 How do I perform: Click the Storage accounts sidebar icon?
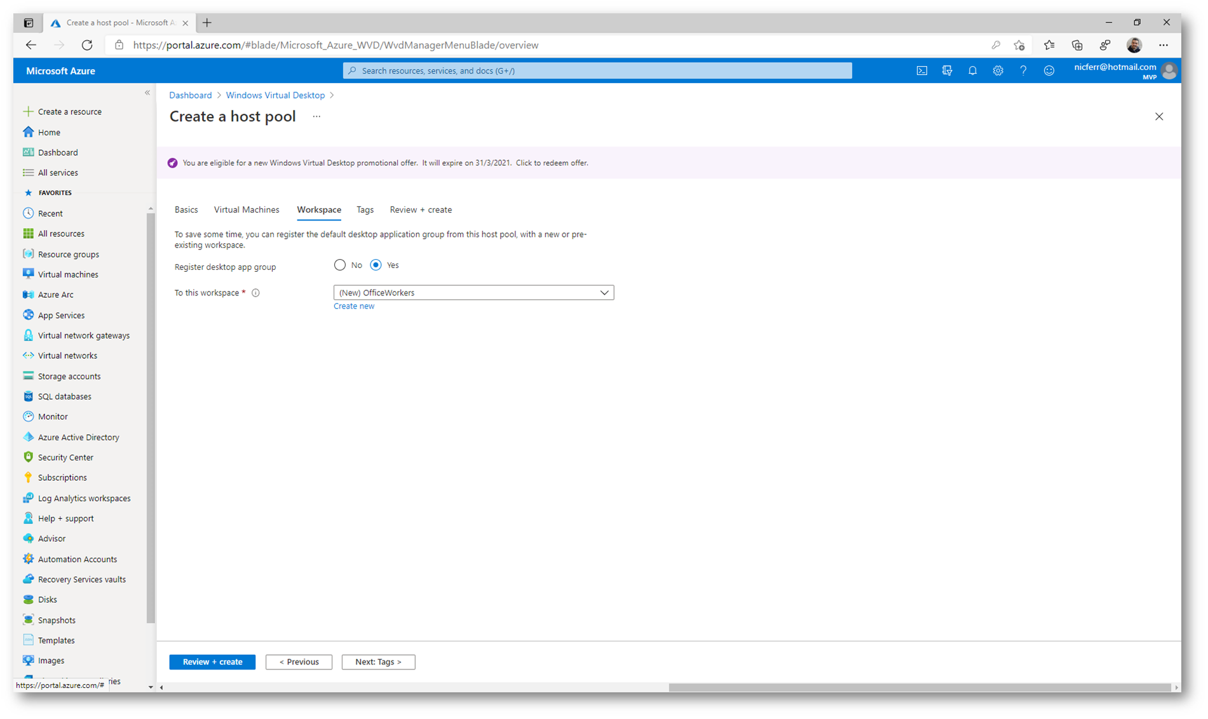(x=28, y=376)
